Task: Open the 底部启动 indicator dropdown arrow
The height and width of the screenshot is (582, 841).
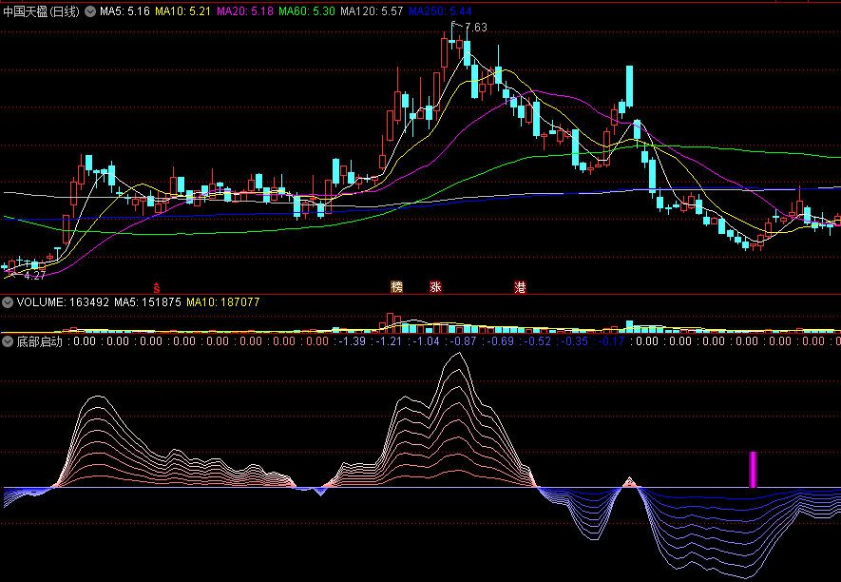Action: click(x=8, y=341)
